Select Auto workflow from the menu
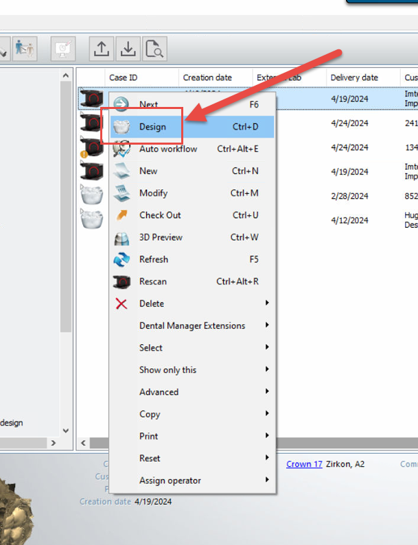The image size is (418, 545). [x=168, y=149]
